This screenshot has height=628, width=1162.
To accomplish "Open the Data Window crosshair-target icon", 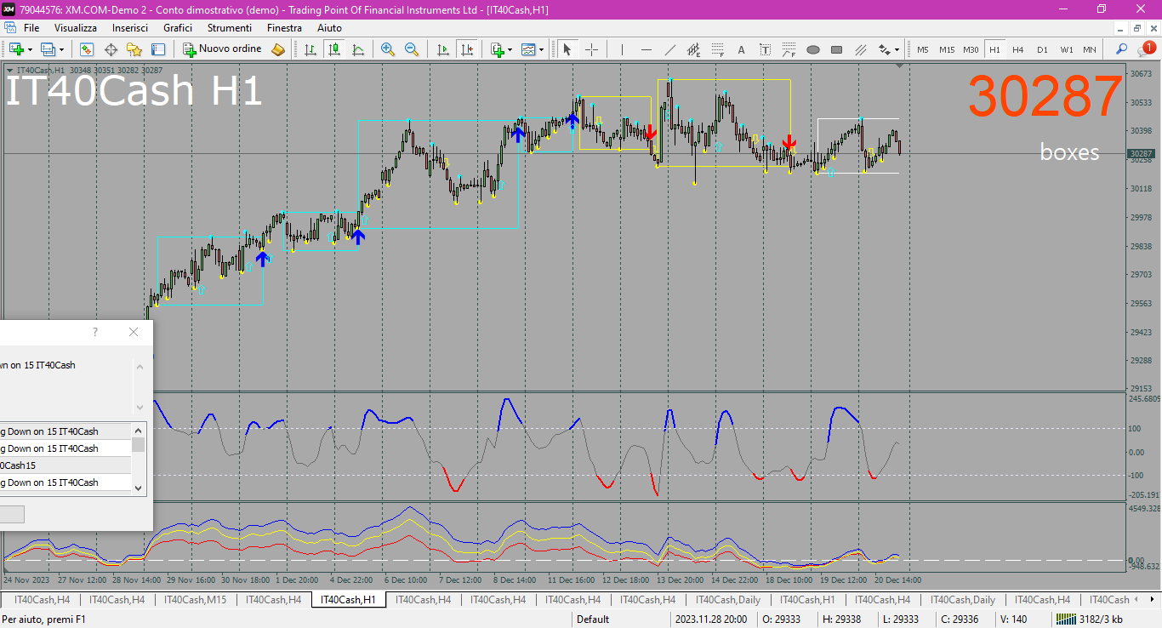I will click(111, 49).
